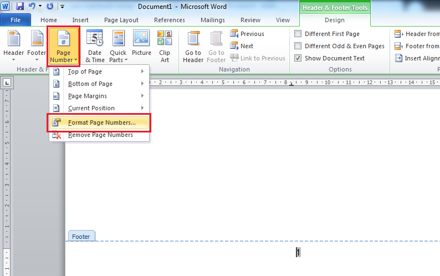Click the Navigation group label
The image size is (440, 276).
[234, 69]
